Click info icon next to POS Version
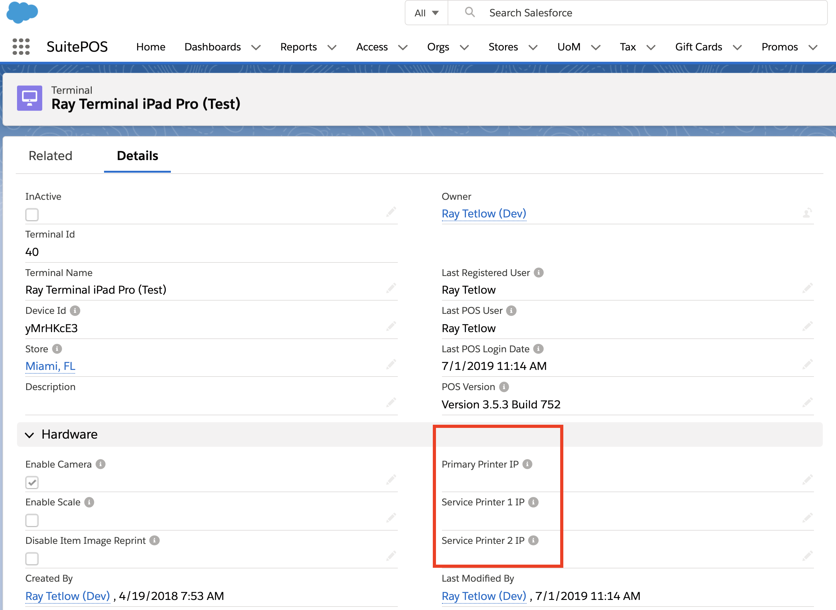836x610 pixels. (x=504, y=387)
